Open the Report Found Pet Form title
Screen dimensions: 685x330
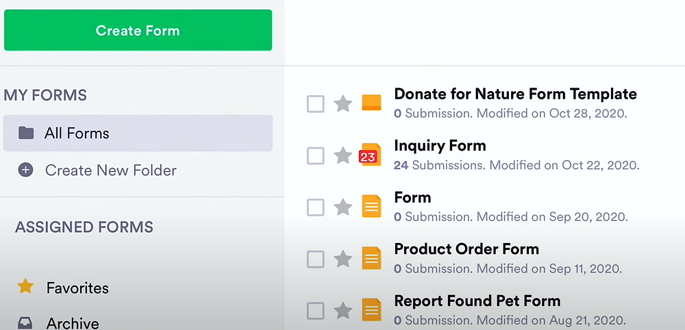click(477, 301)
